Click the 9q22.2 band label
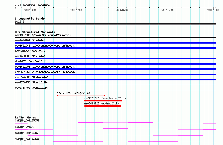The width and height of the screenshot is (223, 145). (20, 22)
